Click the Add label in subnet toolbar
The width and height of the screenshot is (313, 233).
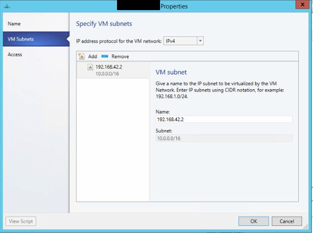[x=93, y=56]
